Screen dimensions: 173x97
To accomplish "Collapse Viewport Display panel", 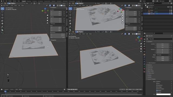I will click(151, 79).
